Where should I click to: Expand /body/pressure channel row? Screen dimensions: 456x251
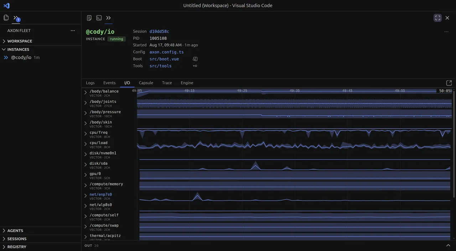(85, 113)
